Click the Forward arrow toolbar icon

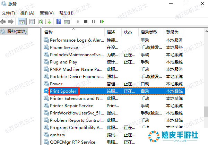click(x=11, y=22)
